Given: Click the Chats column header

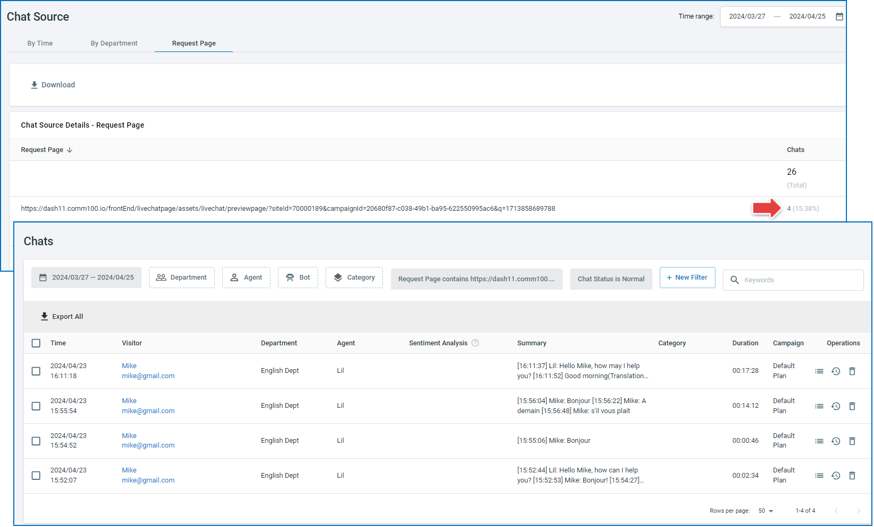Looking at the screenshot, I should [x=796, y=150].
